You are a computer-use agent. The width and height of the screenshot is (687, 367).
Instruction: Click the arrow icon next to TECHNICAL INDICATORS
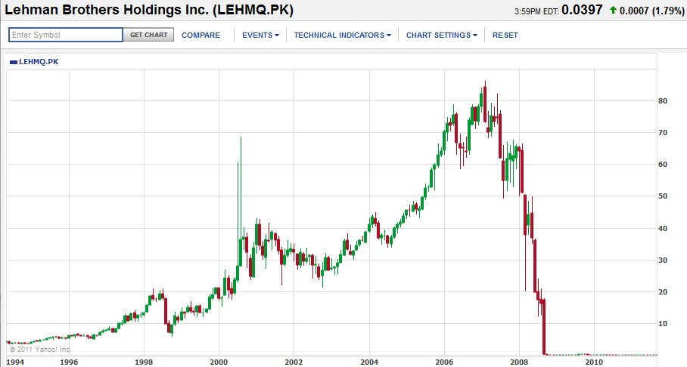coord(389,35)
